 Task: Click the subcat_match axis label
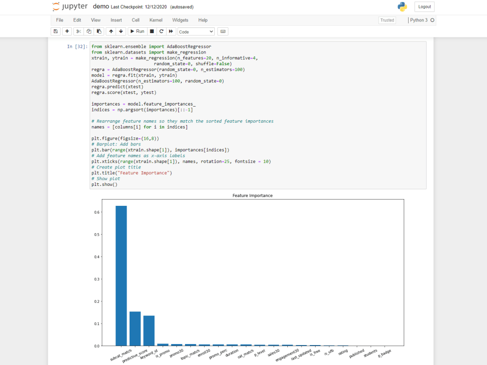121,355
